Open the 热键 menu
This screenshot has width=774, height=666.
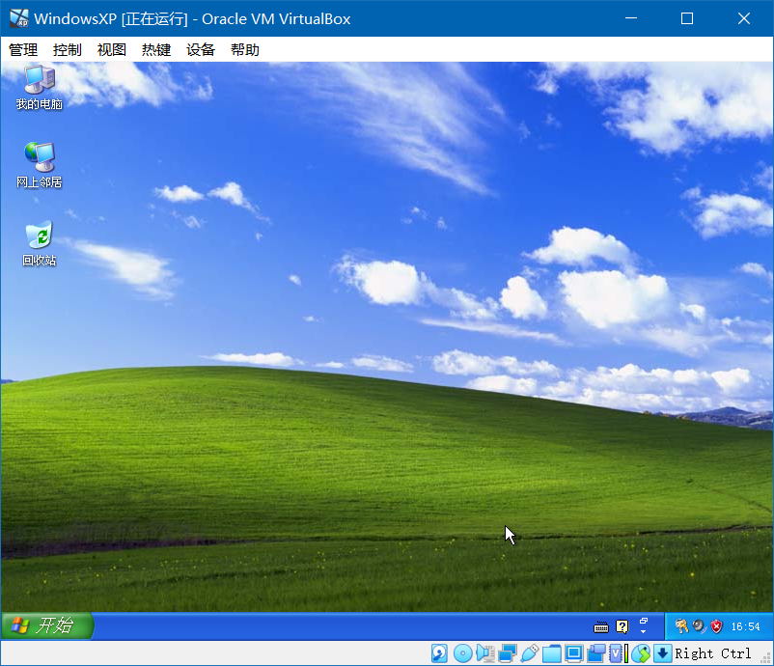(x=156, y=50)
